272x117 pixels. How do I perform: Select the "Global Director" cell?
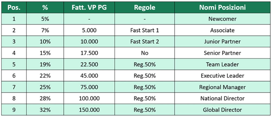pyautogui.click(x=222, y=110)
